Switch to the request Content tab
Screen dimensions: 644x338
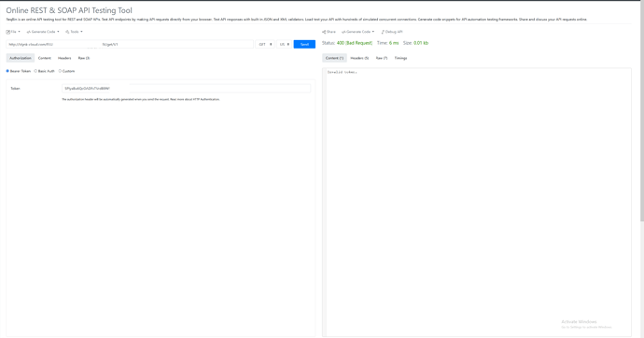click(45, 58)
